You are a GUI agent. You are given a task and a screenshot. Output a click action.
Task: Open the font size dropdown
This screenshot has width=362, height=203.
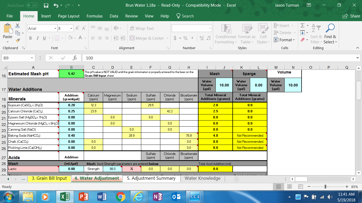point(71,29)
